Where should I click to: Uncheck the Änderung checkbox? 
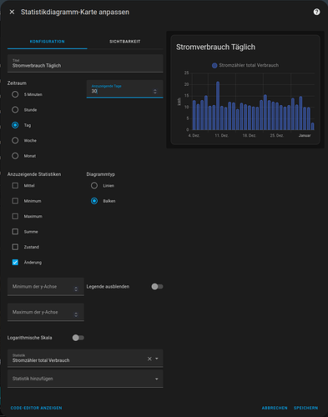click(x=15, y=262)
